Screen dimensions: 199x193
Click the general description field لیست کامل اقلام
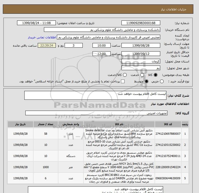click(95, 95)
